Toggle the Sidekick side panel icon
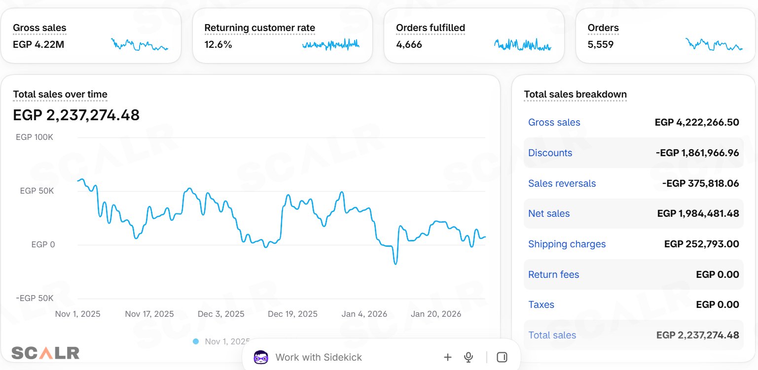Image resolution: width=758 pixels, height=370 pixels. 502,357
